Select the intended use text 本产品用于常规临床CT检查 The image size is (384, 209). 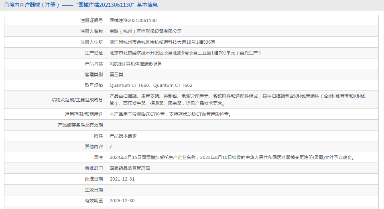click(170, 114)
